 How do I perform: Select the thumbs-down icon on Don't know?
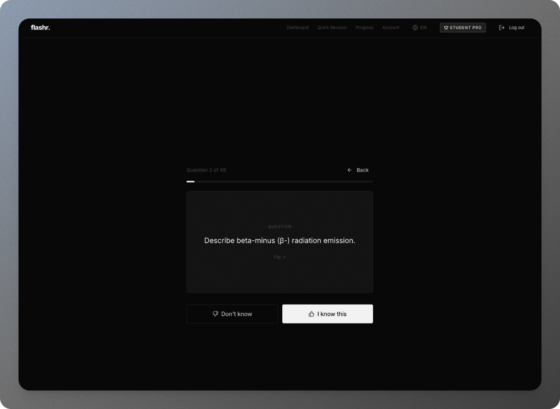(215, 314)
